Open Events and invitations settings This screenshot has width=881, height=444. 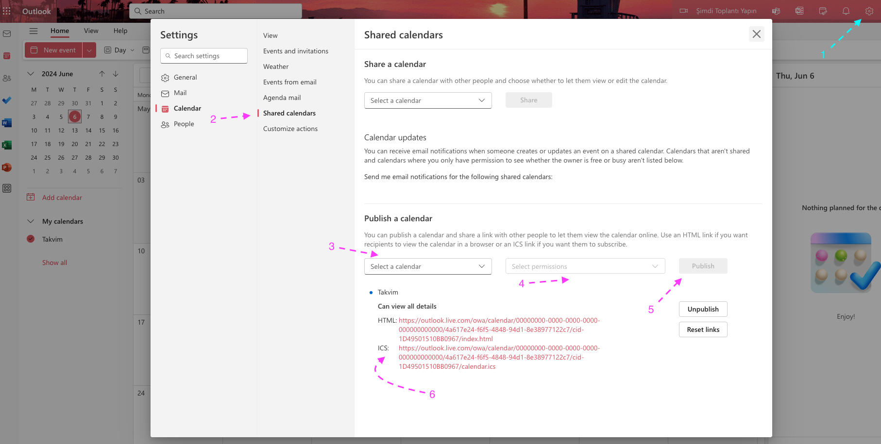pyautogui.click(x=296, y=51)
